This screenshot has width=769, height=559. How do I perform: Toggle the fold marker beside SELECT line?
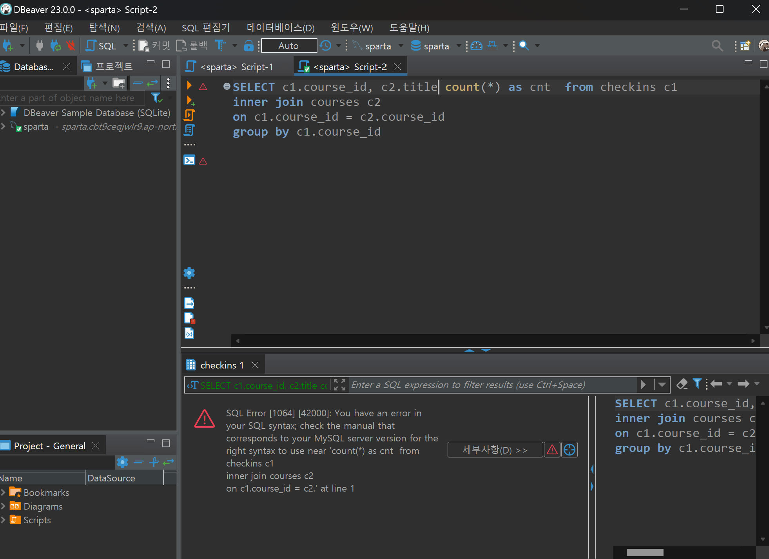tap(227, 86)
